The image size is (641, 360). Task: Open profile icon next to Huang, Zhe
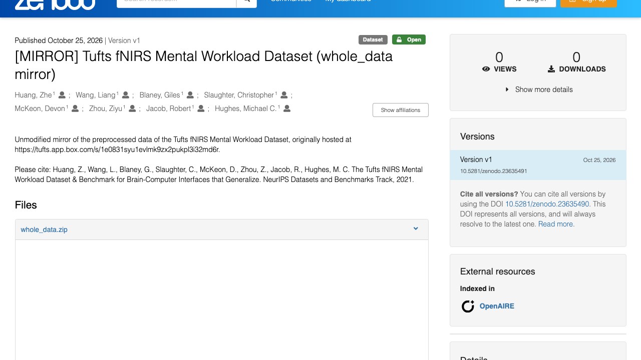pos(62,95)
